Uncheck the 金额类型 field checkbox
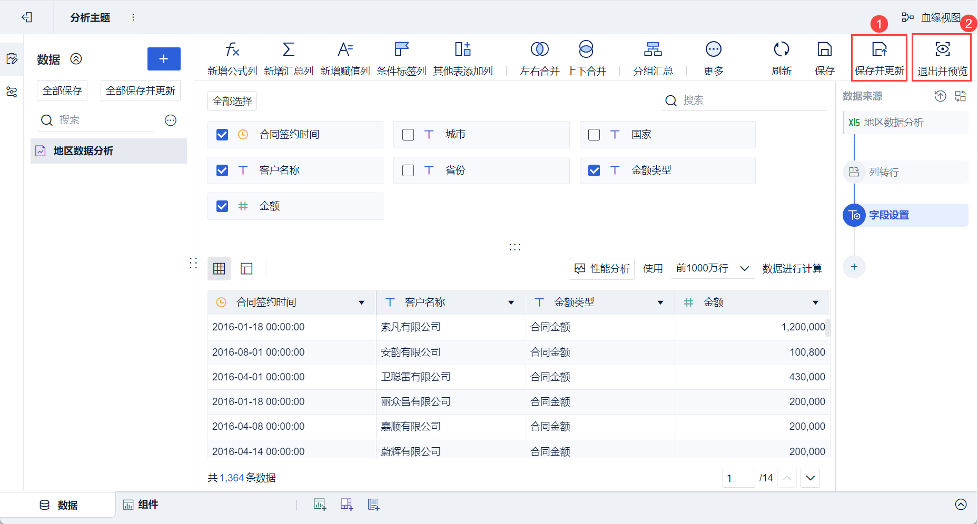This screenshot has width=978, height=524. pyautogui.click(x=594, y=170)
